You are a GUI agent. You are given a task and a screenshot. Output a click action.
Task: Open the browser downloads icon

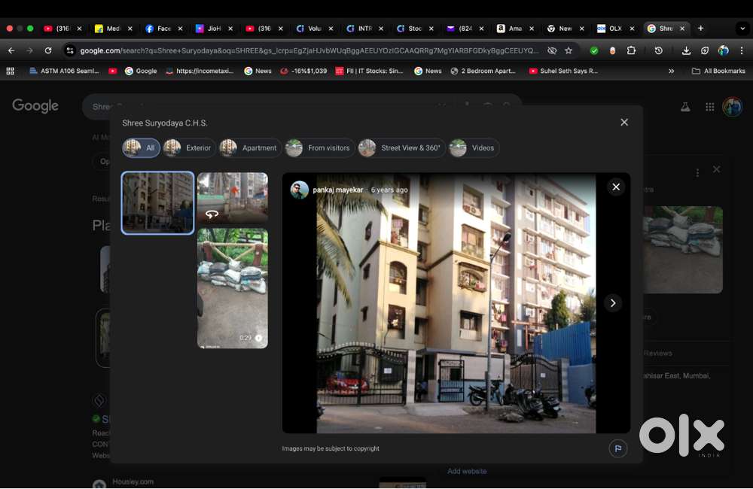pyautogui.click(x=686, y=50)
